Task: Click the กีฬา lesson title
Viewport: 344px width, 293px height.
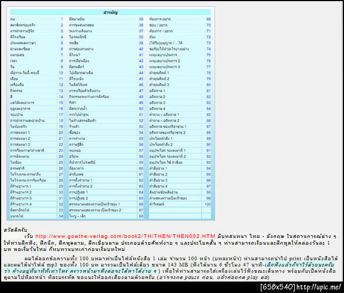Action: [x=72, y=103]
